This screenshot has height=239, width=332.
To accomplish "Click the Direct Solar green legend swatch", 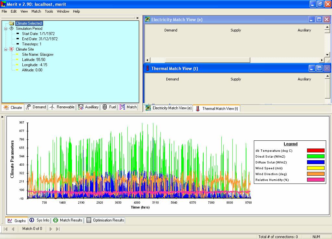I will pyautogui.click(x=315, y=156).
